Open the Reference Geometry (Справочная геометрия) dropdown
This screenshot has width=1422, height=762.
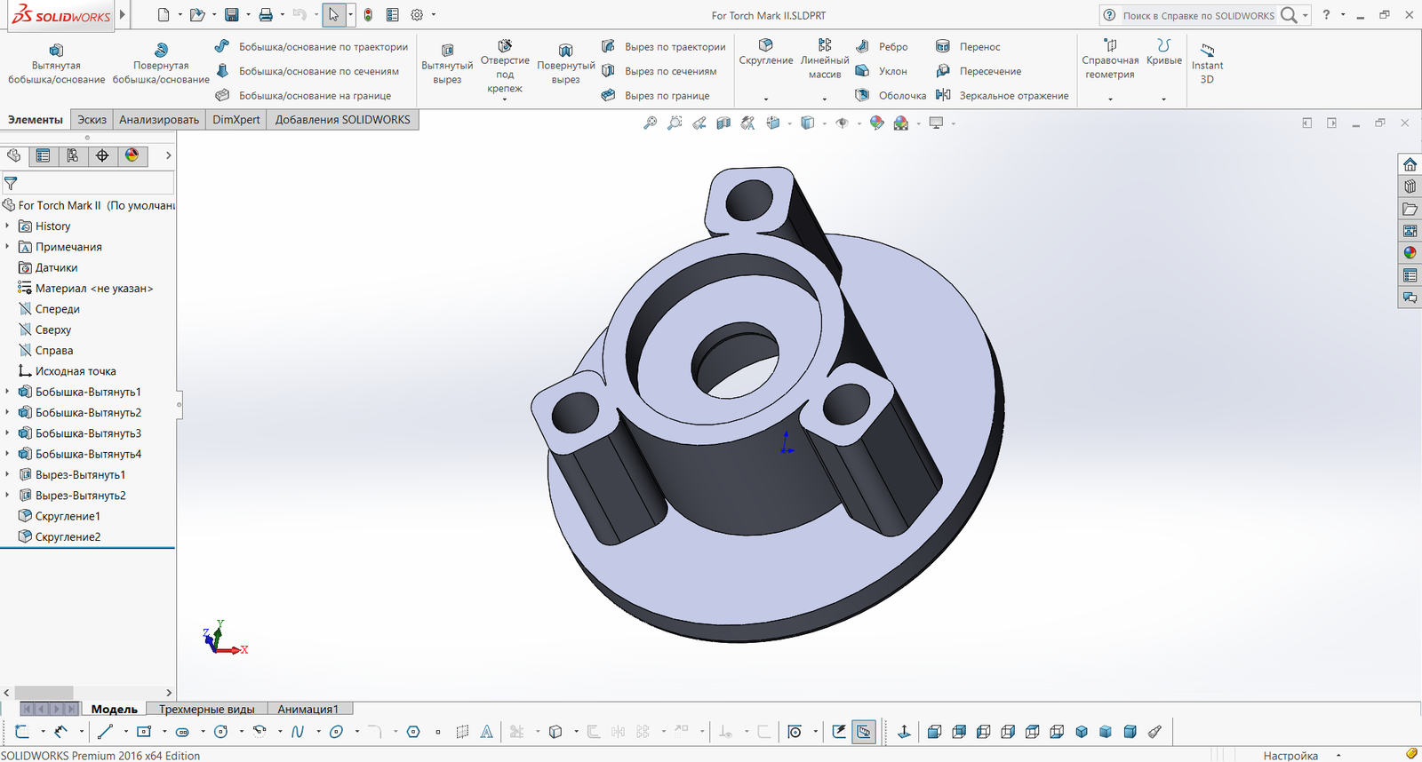[1110, 99]
